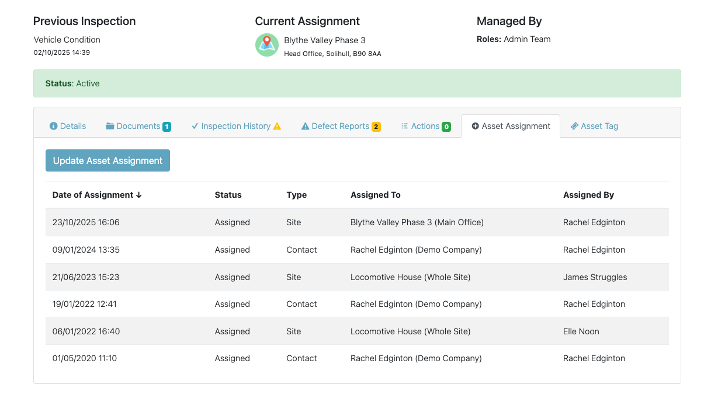Click the Asset Assignment plus icon
704x395 pixels.
click(475, 126)
